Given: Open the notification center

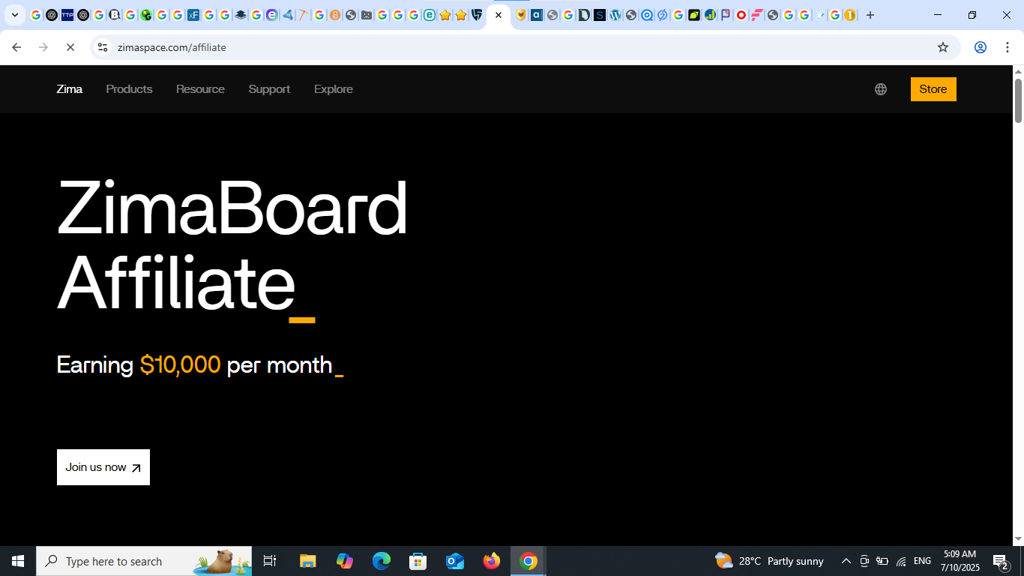Looking at the screenshot, I should point(1001,561).
